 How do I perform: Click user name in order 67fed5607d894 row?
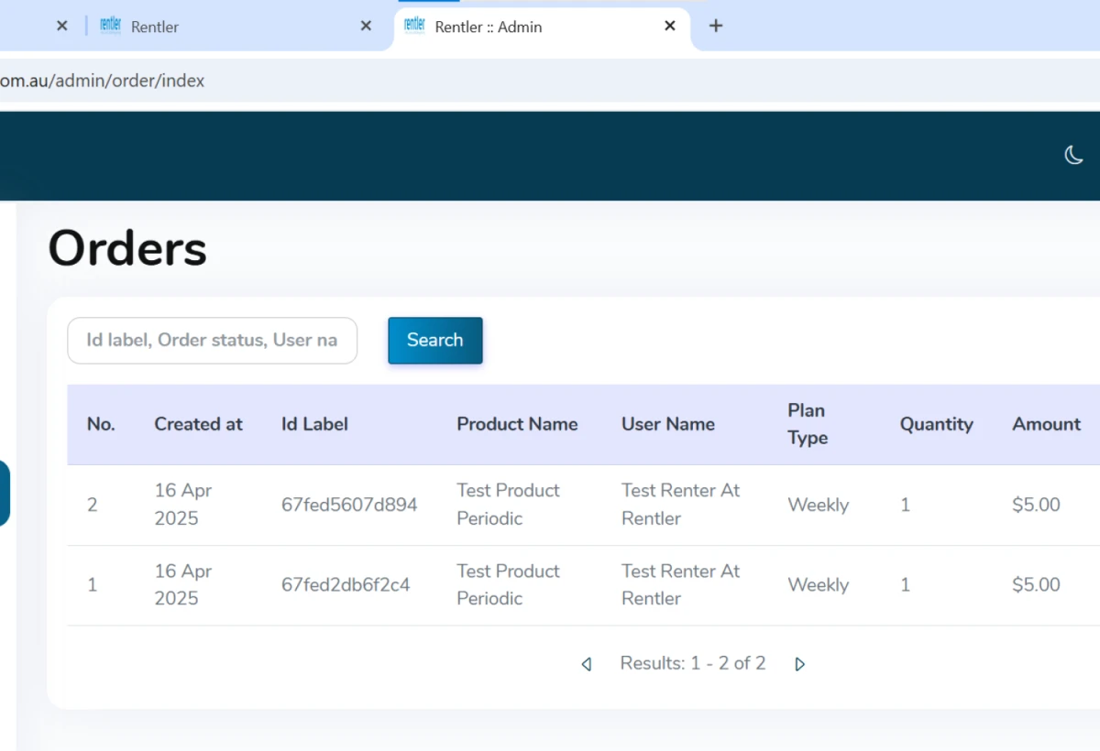click(680, 505)
